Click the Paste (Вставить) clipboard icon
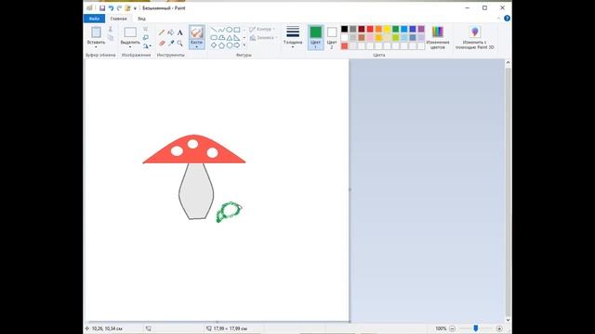595x334 pixels. click(x=96, y=32)
